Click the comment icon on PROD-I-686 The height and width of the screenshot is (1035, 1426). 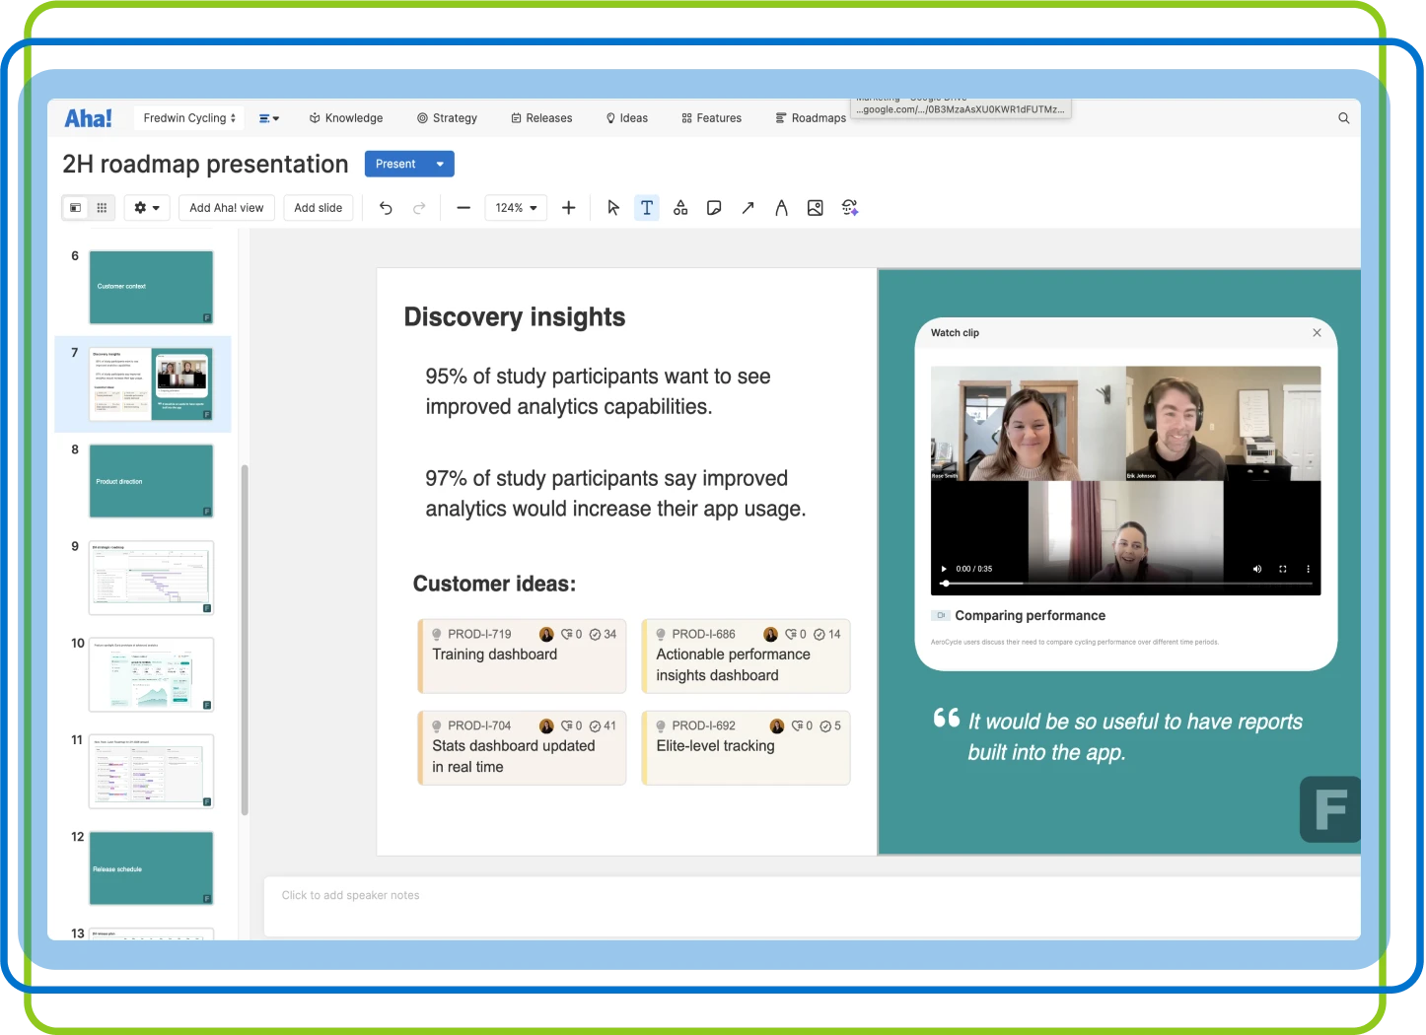[791, 635]
